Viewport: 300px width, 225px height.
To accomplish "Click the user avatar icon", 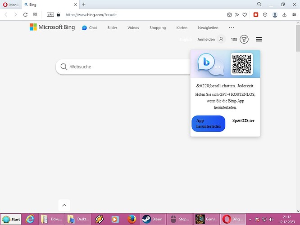I will [x=221, y=39].
